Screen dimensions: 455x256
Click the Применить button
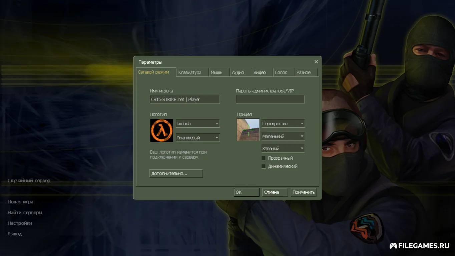(304, 192)
